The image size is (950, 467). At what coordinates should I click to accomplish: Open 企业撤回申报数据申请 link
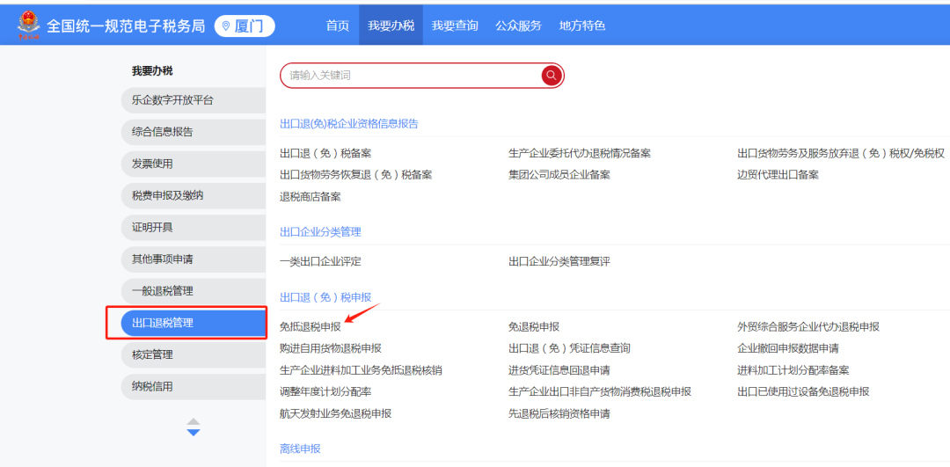pos(787,348)
